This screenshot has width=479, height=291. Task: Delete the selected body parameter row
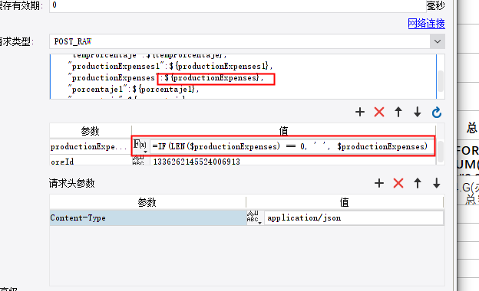[x=379, y=112]
